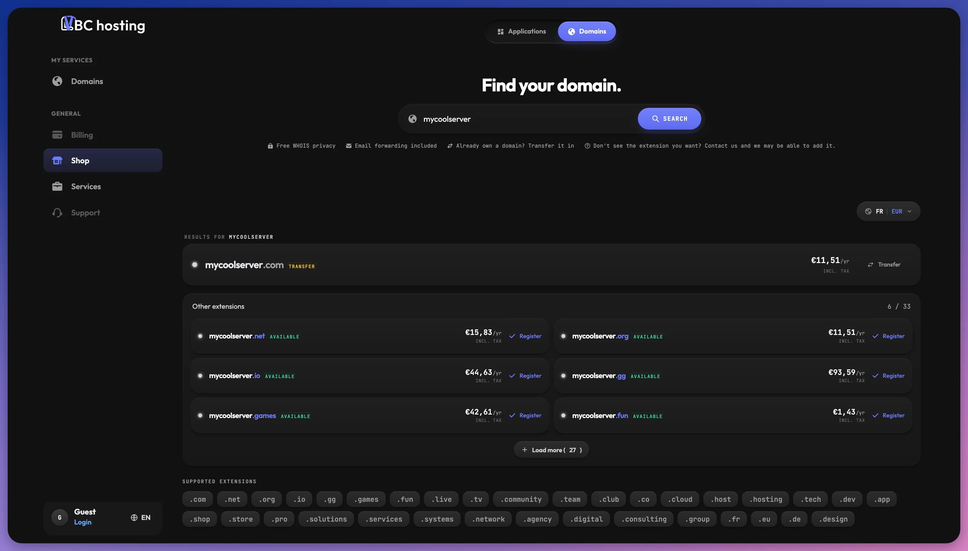Select the .solutions extension chip
968x551 pixels.
pyautogui.click(x=326, y=519)
